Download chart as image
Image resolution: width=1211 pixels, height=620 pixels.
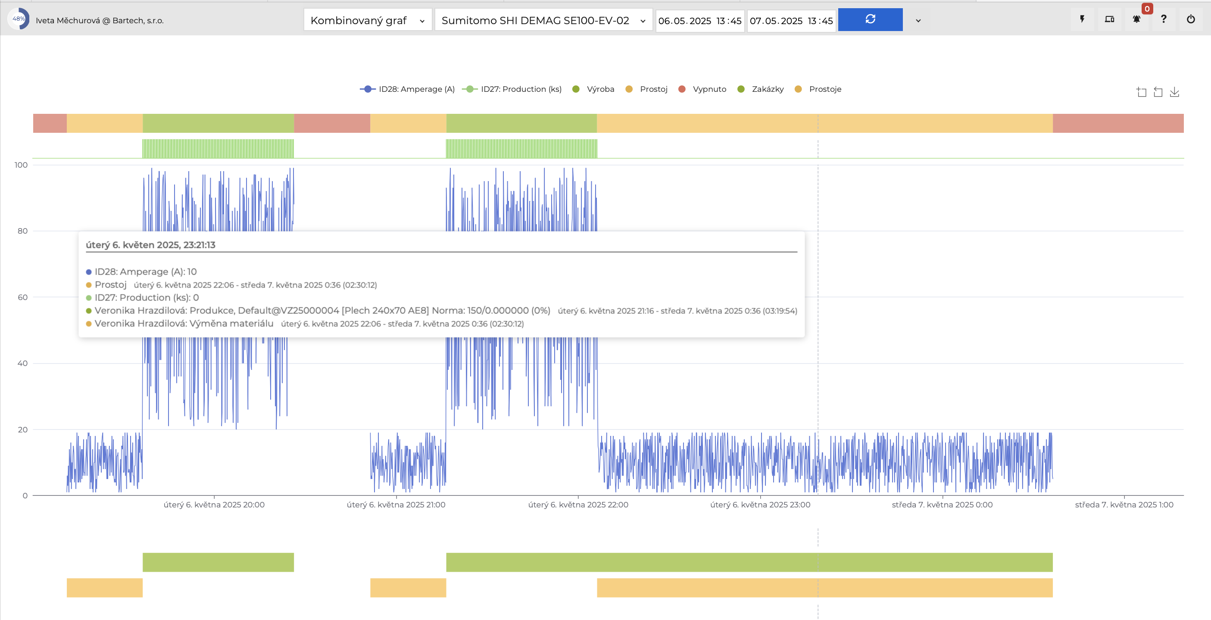tap(1174, 92)
